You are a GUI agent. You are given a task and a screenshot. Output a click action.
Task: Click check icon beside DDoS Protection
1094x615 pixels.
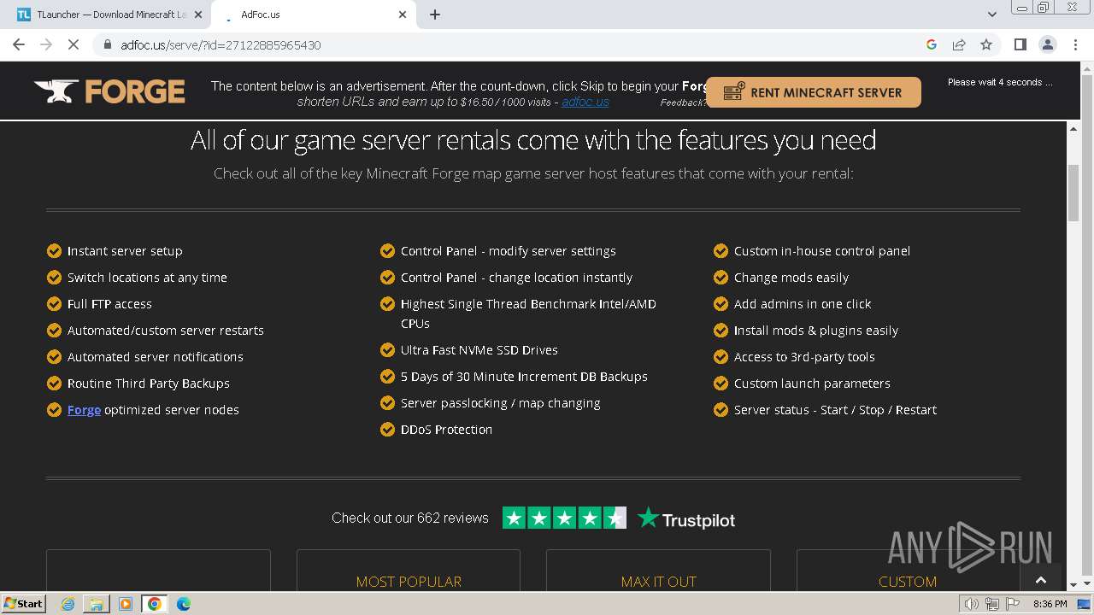[387, 429]
